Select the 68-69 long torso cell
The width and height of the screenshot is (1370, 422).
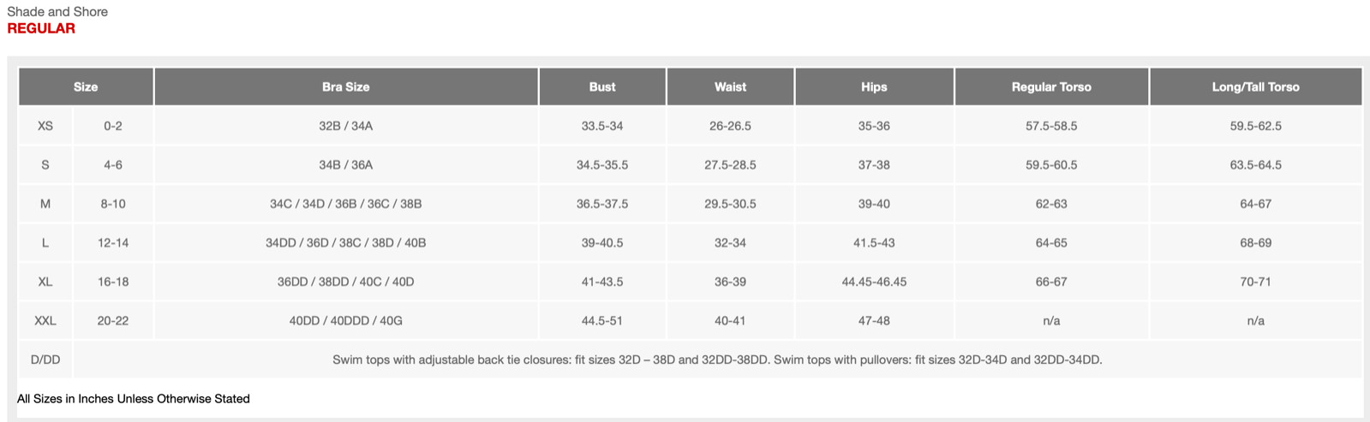(1255, 243)
